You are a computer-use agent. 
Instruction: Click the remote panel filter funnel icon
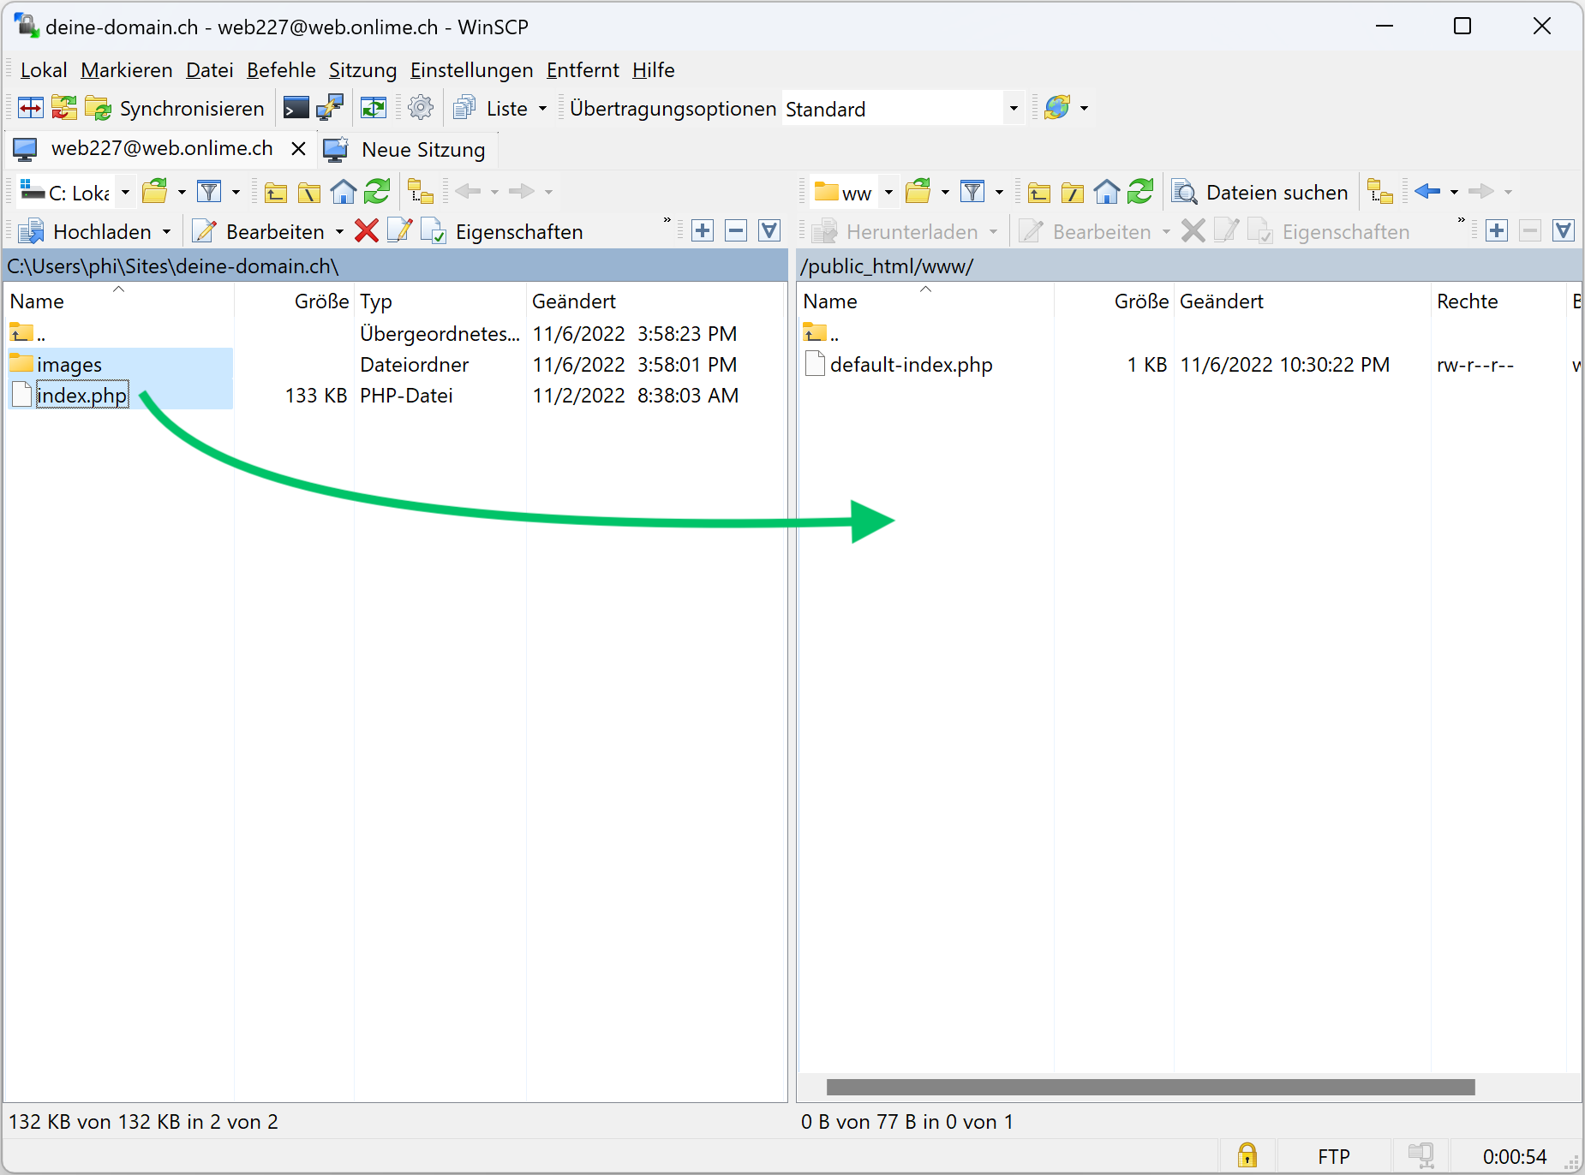click(972, 192)
